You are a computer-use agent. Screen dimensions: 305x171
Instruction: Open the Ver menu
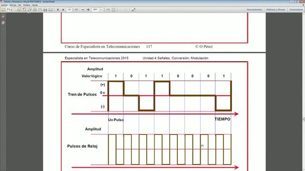pyautogui.click(x=20, y=5)
